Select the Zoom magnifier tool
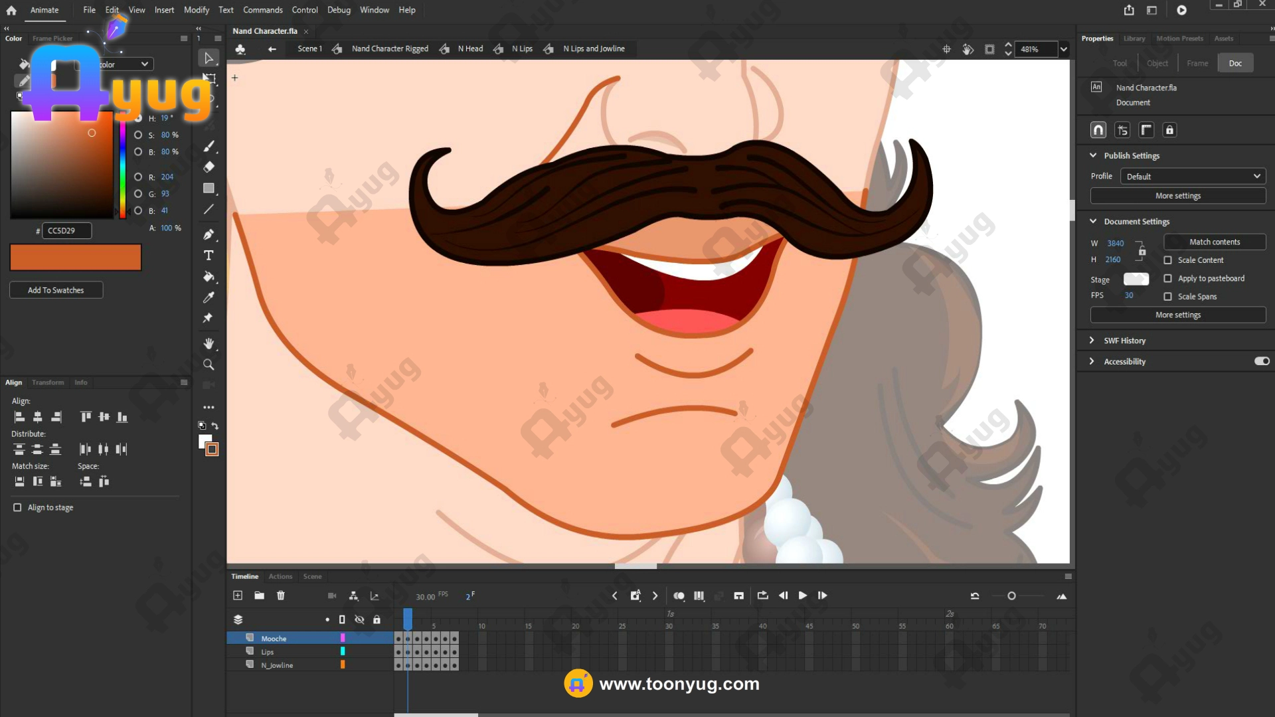 [209, 364]
